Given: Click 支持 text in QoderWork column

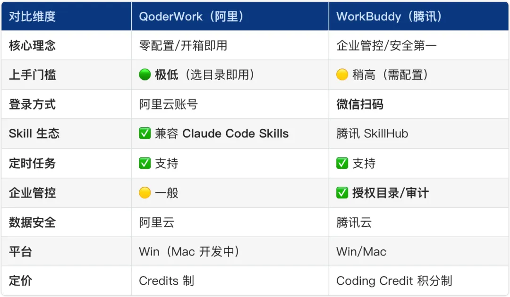Looking at the screenshot, I should click(x=167, y=163).
